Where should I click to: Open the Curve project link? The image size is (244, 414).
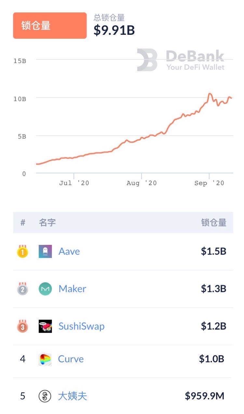(x=71, y=359)
